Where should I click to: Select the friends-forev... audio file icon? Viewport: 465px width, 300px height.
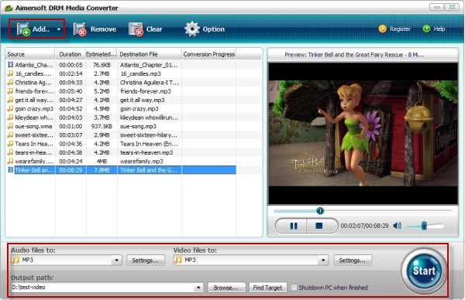(x=11, y=90)
